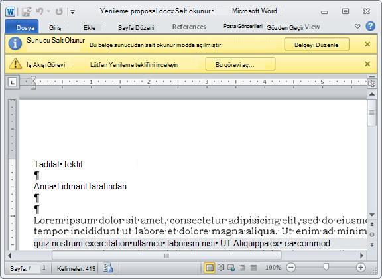Image resolution: width=382 pixels, height=279 pixels.
Task: Click the 100% zoom level button
Action: coord(273,268)
